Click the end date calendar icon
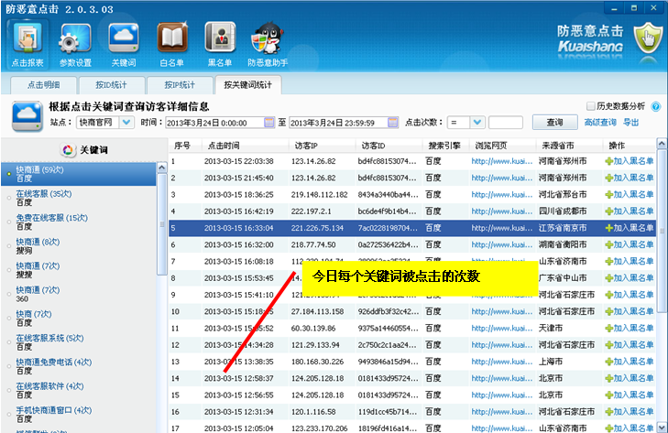 coord(393,123)
